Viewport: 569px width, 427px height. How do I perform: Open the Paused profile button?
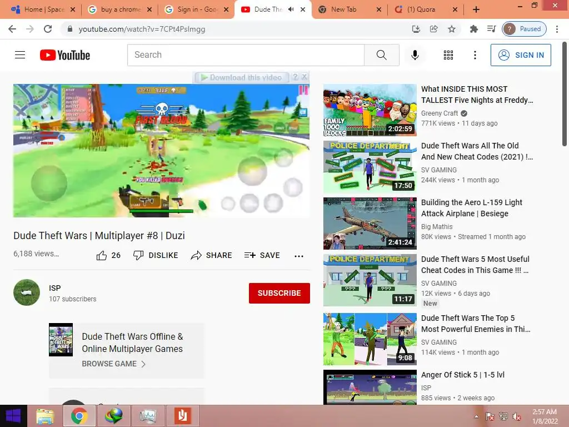tap(525, 29)
